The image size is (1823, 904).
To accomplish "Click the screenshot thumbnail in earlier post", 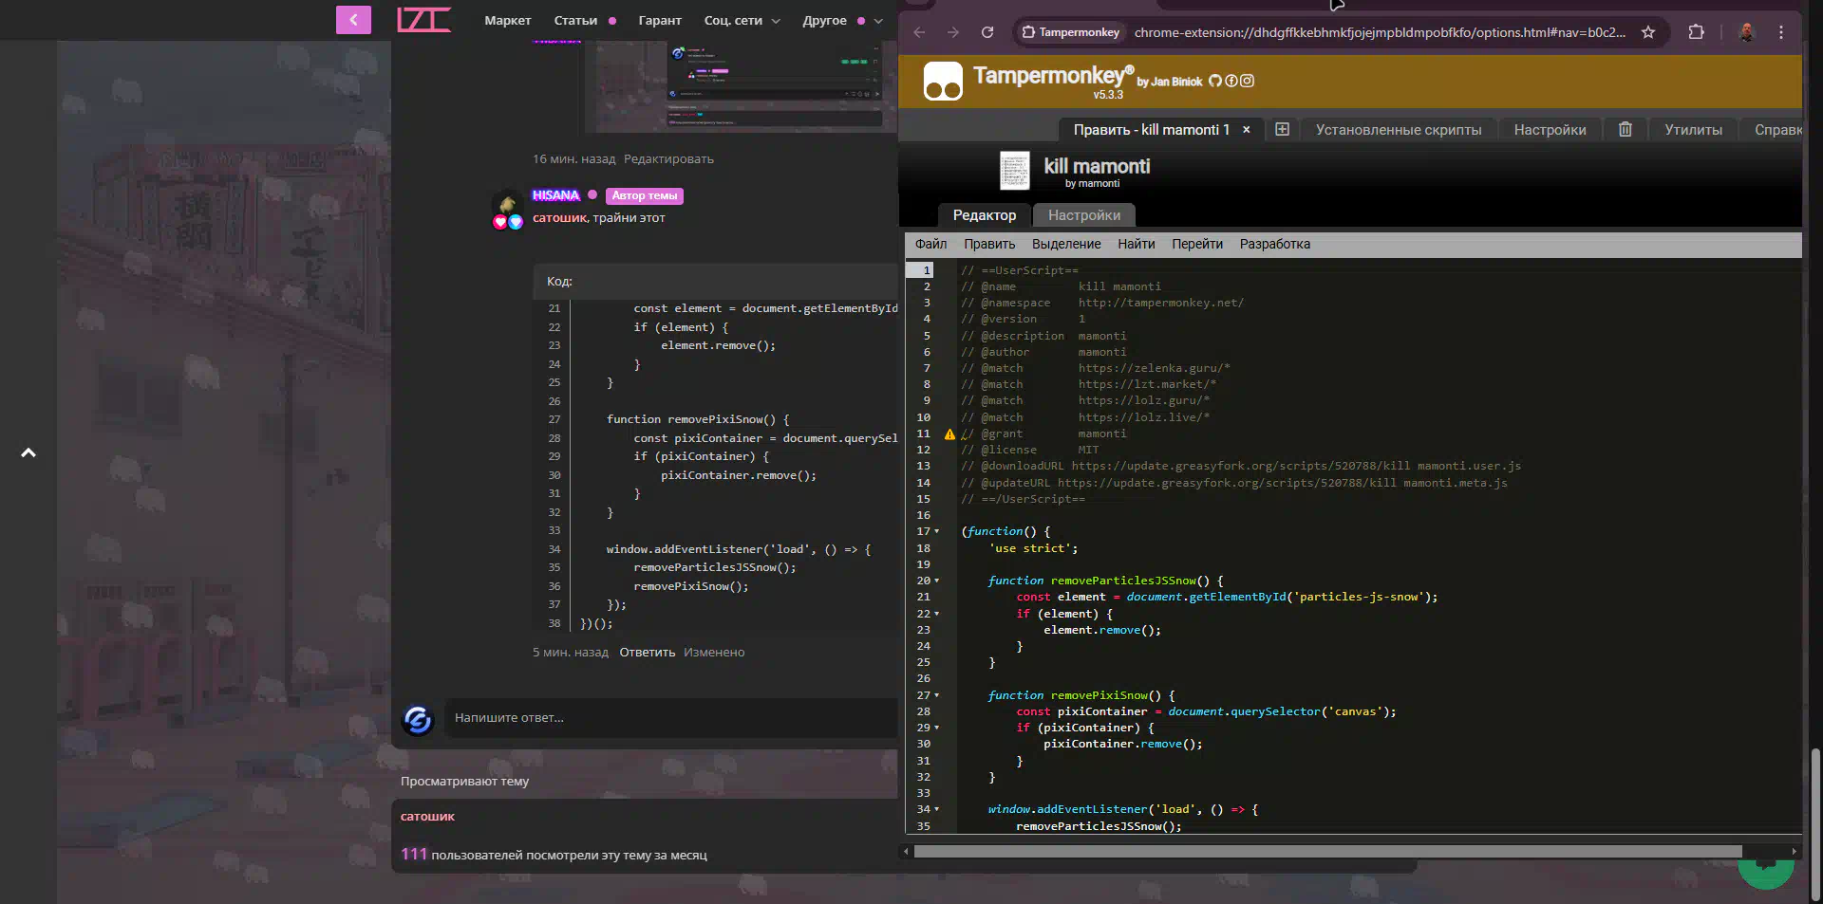I will pos(747,86).
